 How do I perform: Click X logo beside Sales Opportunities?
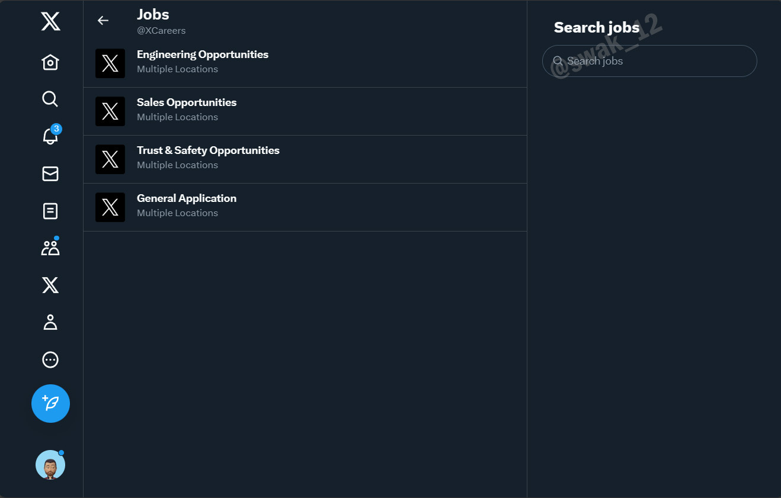pos(110,111)
